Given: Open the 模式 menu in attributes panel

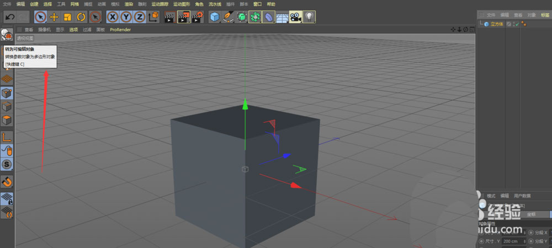Looking at the screenshot, I should pyautogui.click(x=491, y=196).
